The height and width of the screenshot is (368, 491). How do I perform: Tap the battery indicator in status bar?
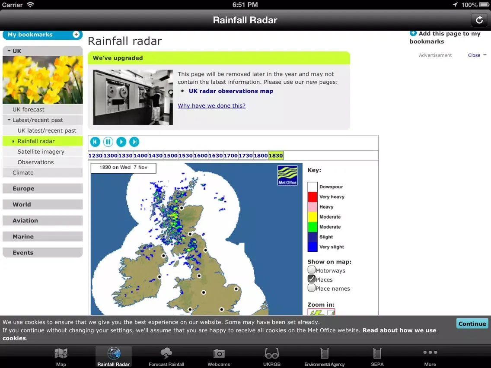pyautogui.click(x=484, y=5)
